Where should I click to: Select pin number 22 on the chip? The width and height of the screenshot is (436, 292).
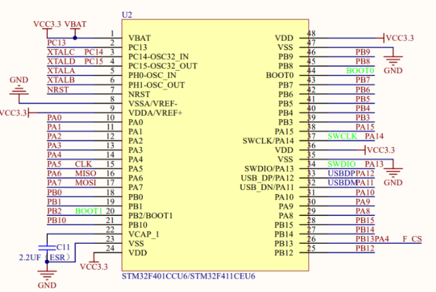110,230
